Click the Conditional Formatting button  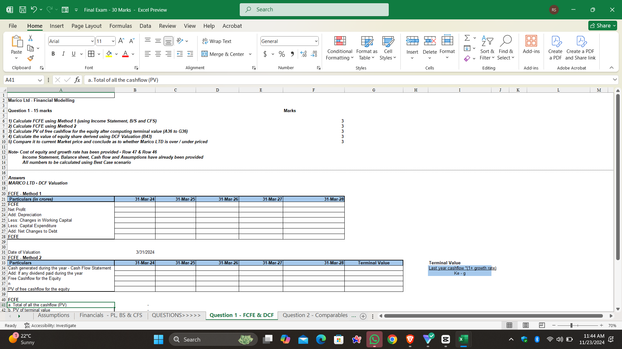click(x=340, y=48)
